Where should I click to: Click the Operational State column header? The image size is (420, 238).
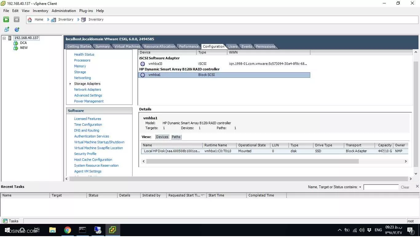[x=253, y=145]
